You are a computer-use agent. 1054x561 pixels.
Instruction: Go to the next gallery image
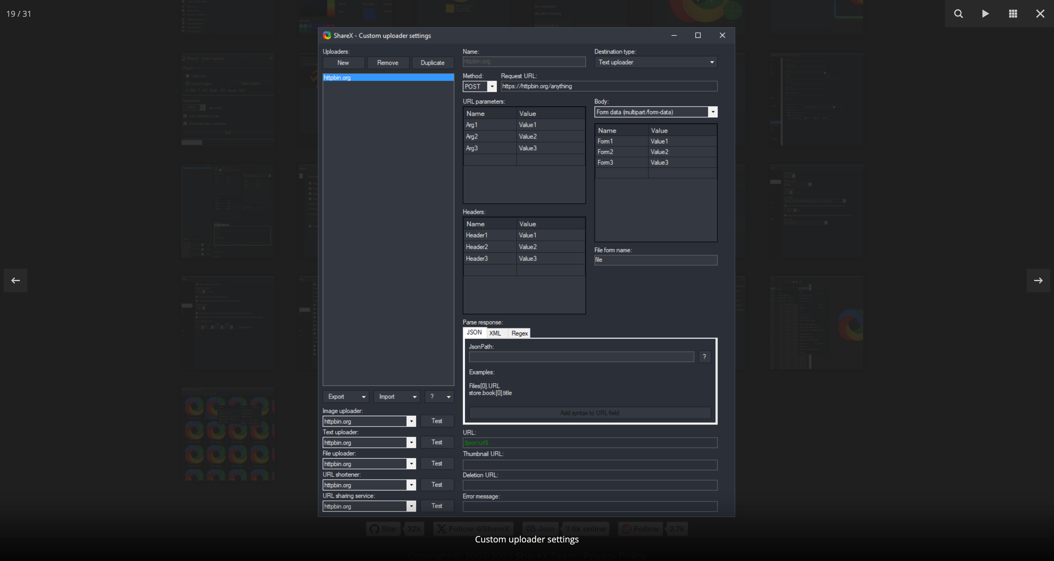click(x=1038, y=280)
